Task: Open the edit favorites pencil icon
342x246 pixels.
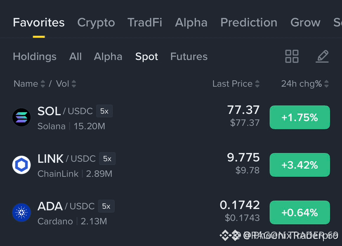Action: point(322,56)
